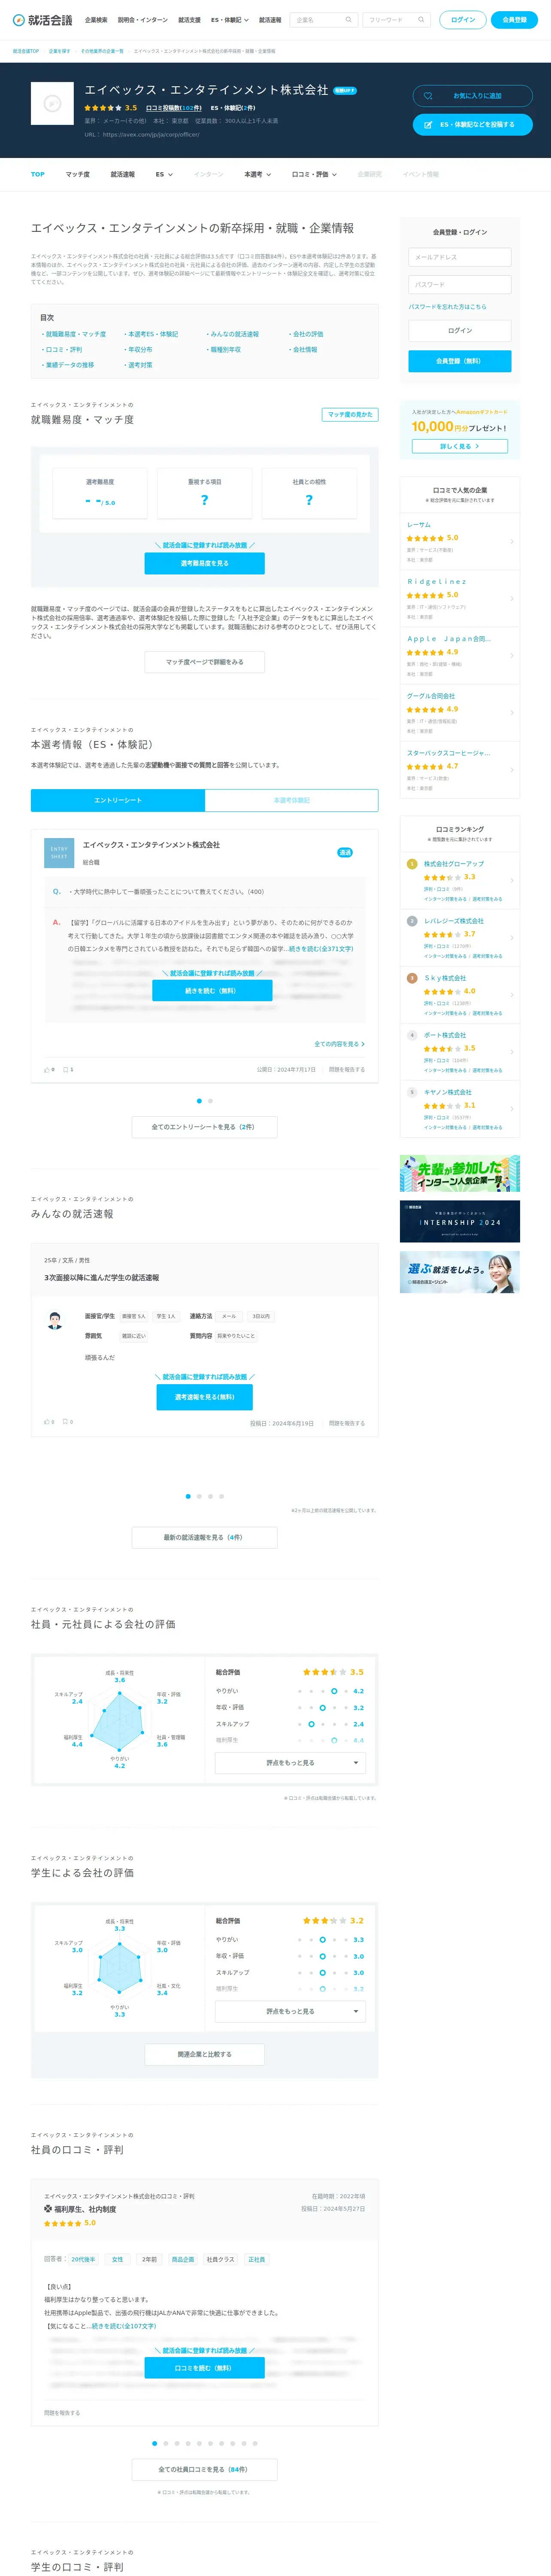
Task: Open 説明会・インターン in the top navigation
Action: 143,20
